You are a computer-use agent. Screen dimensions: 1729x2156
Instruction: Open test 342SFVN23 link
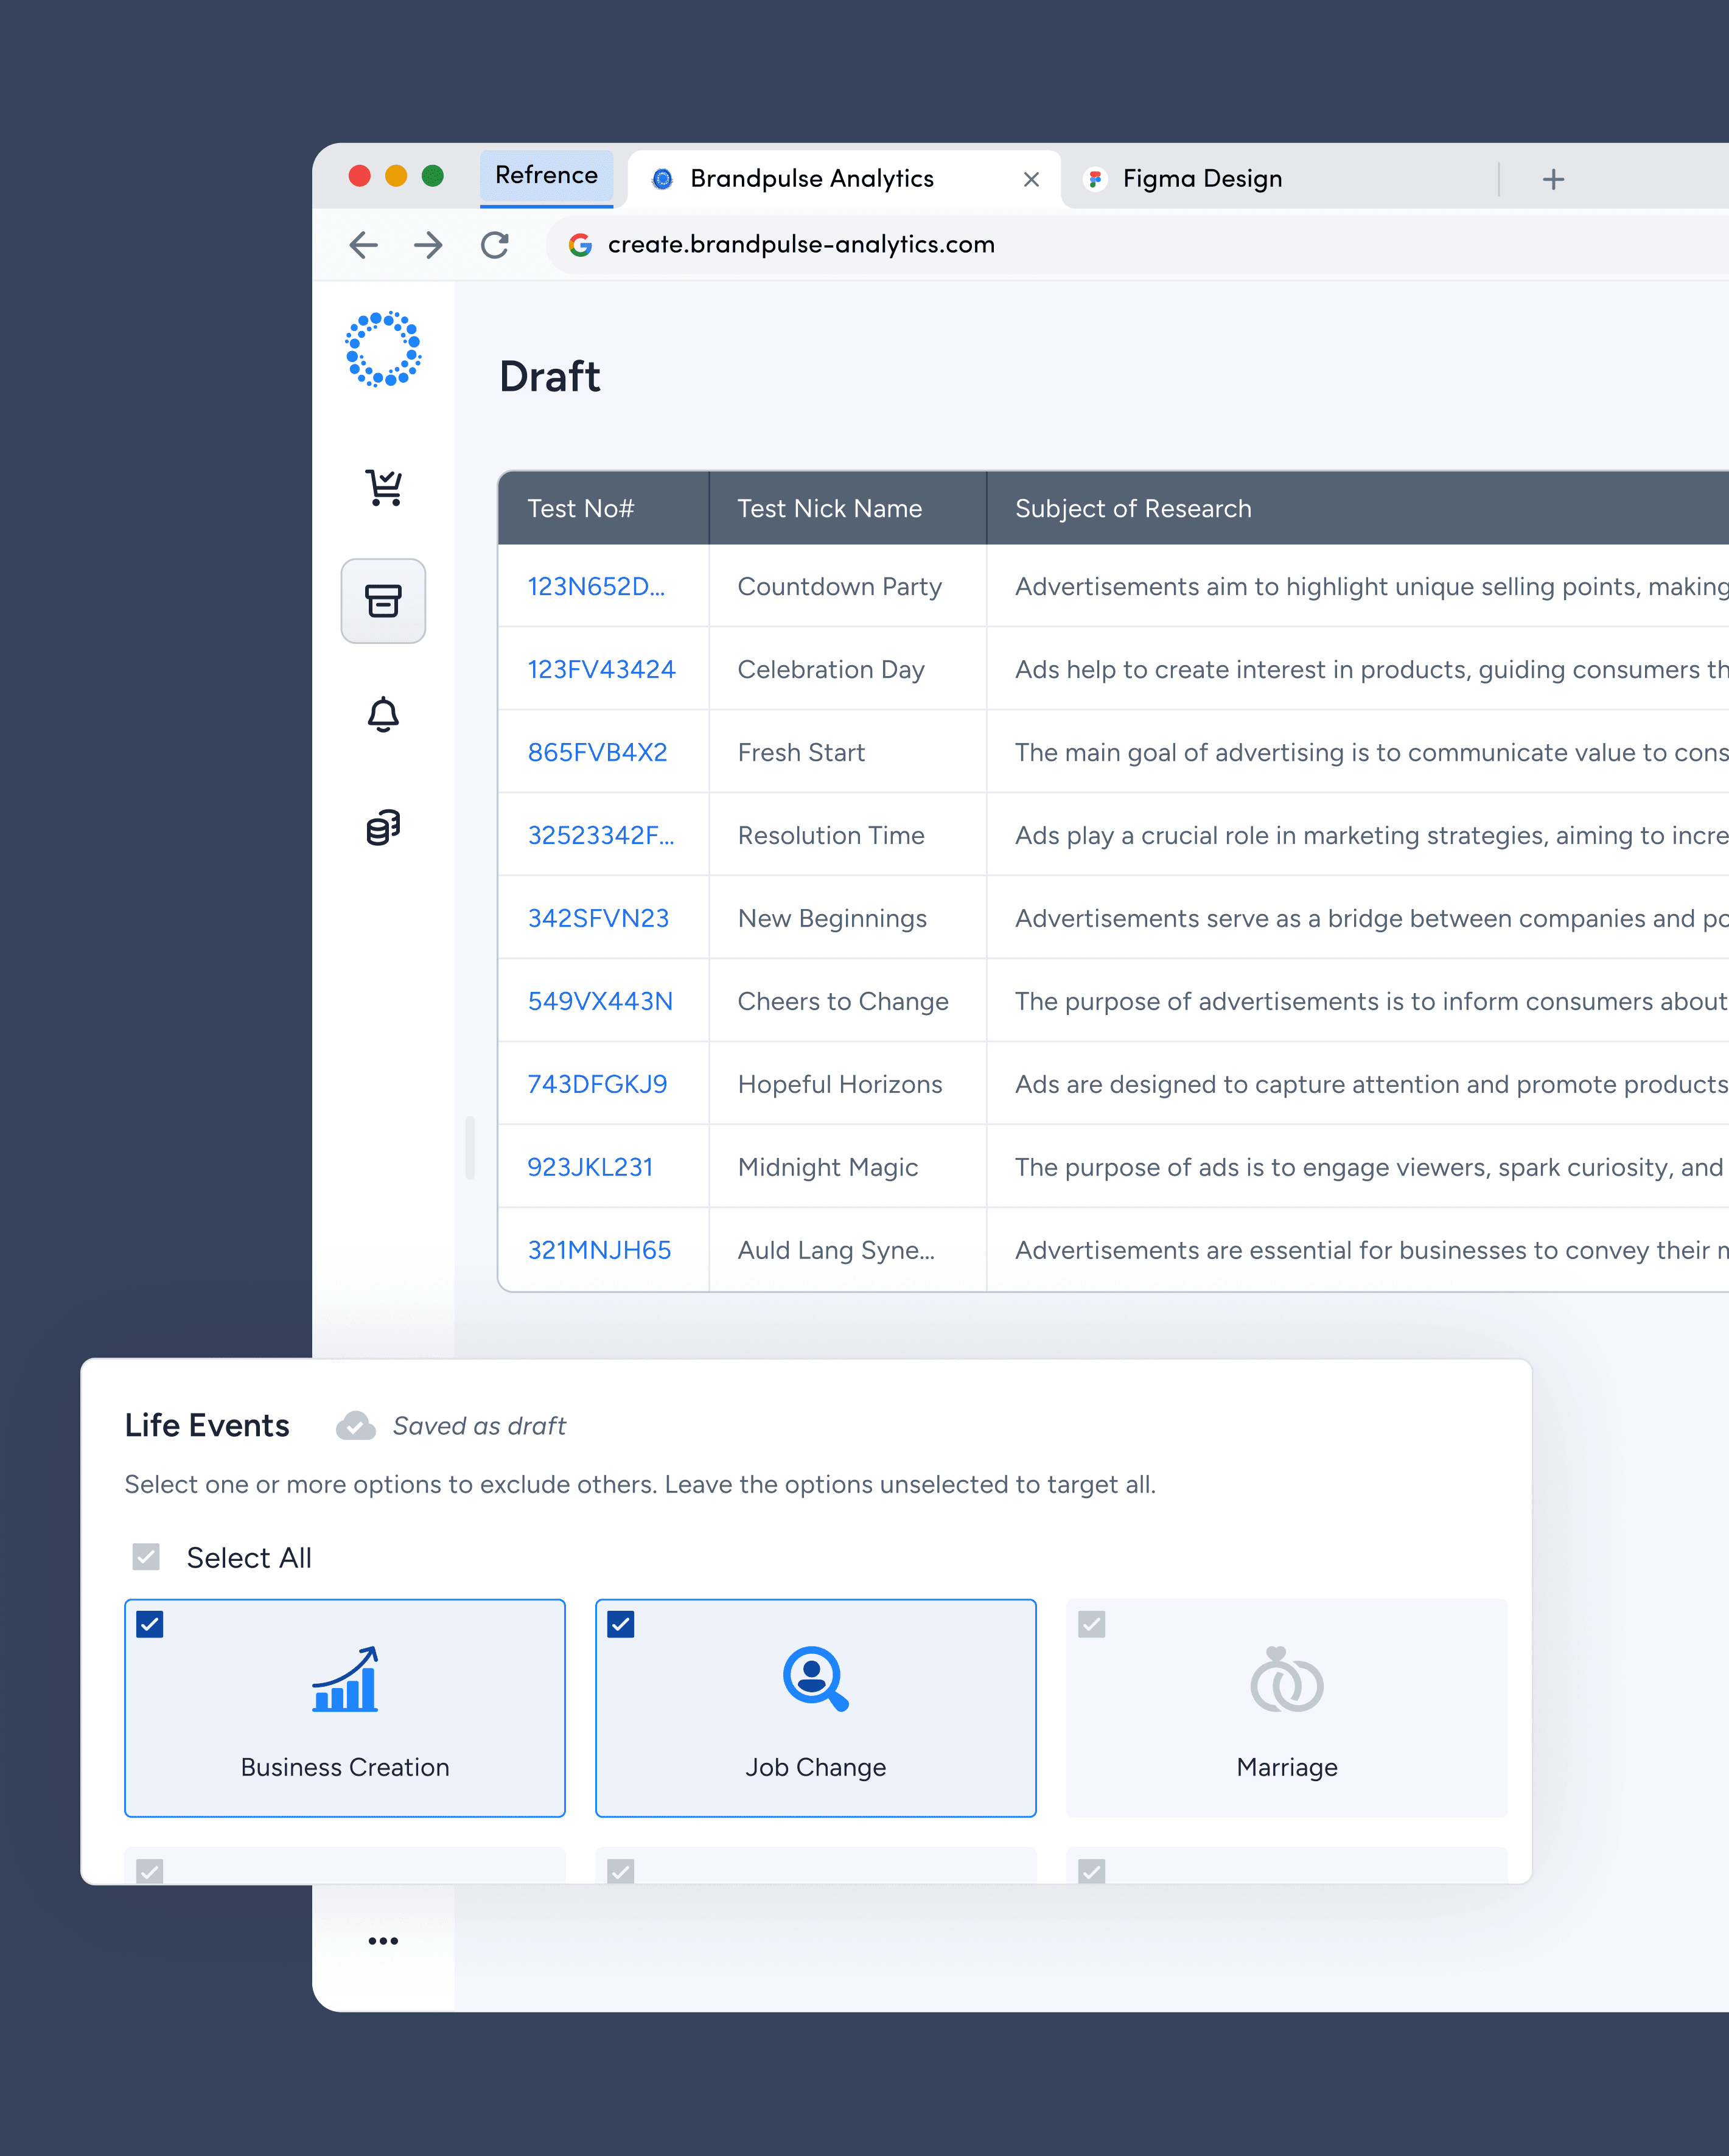598,919
